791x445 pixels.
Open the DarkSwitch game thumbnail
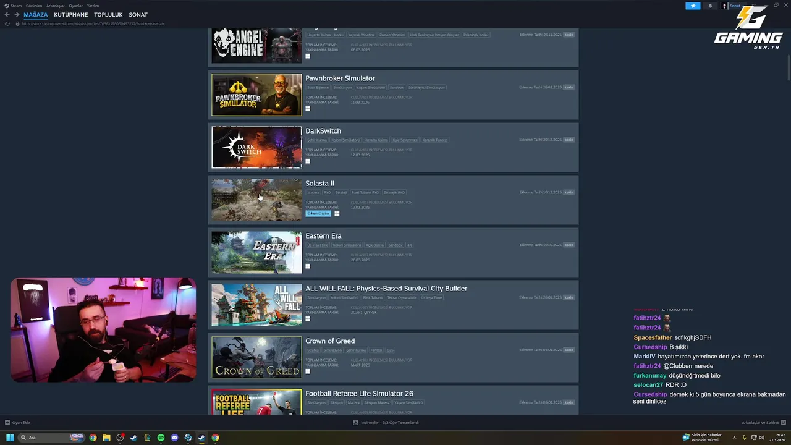(x=256, y=147)
